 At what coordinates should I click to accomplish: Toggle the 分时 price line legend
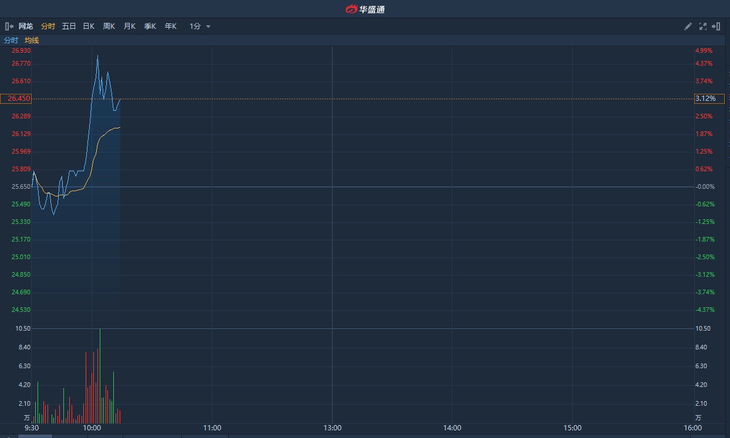11,40
